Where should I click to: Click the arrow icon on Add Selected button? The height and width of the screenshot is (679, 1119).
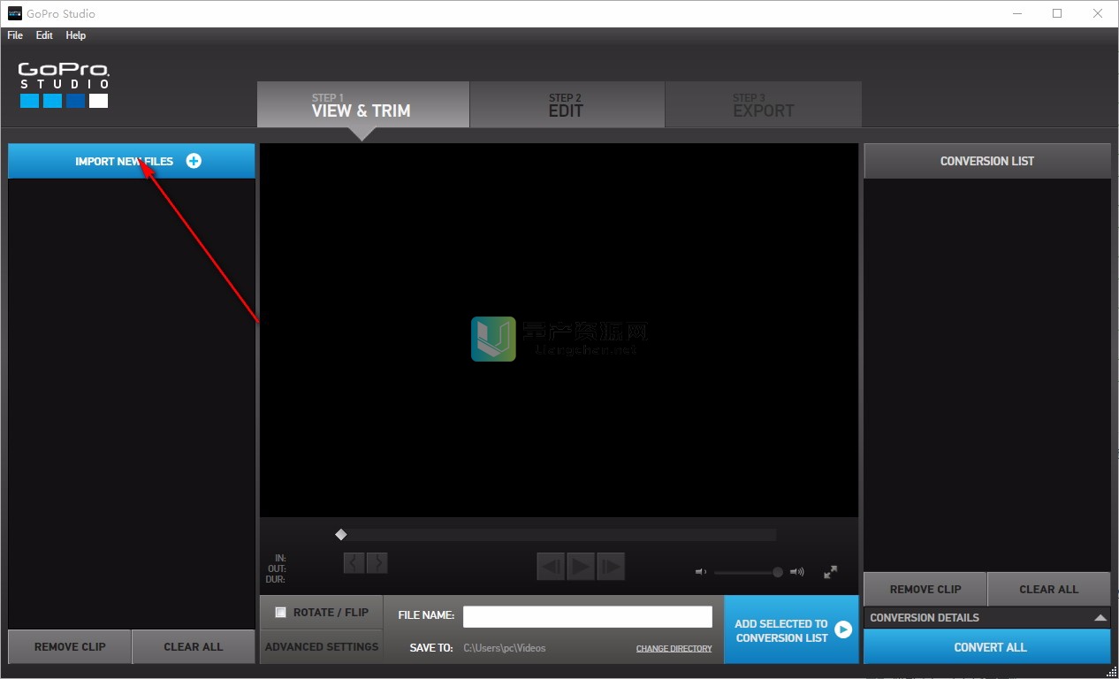(x=843, y=629)
